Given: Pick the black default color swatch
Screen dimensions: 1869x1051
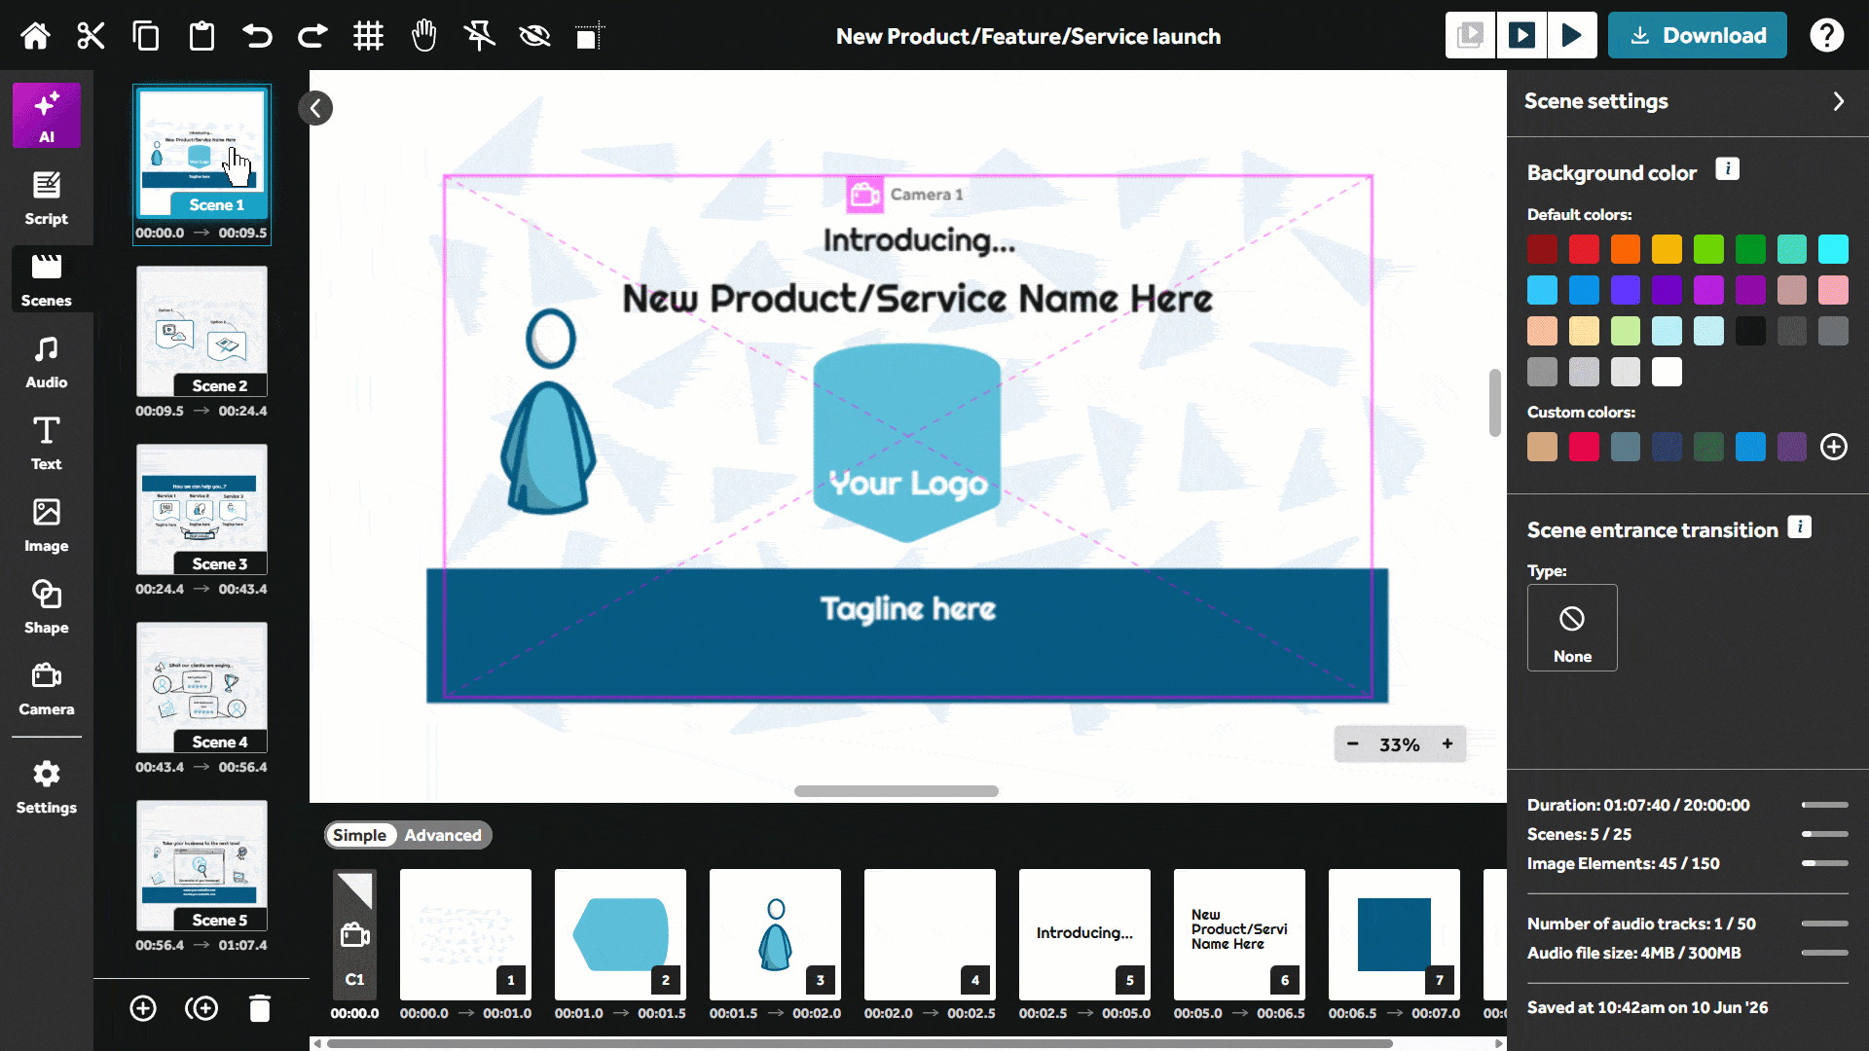Looking at the screenshot, I should click(x=1750, y=331).
